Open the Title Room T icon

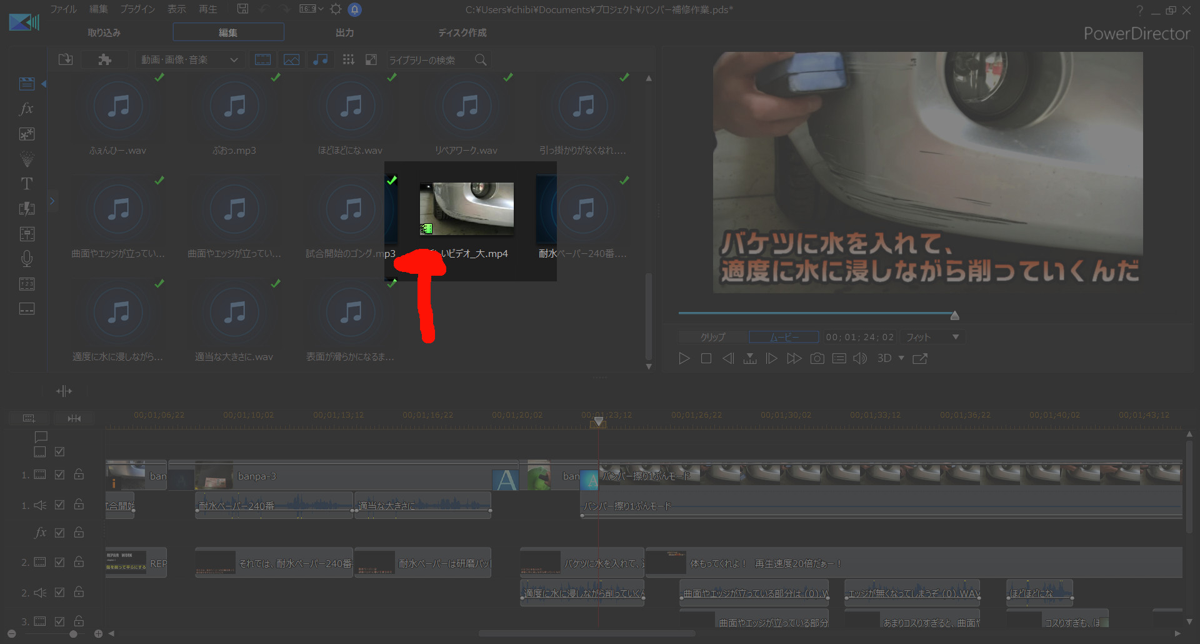[27, 184]
